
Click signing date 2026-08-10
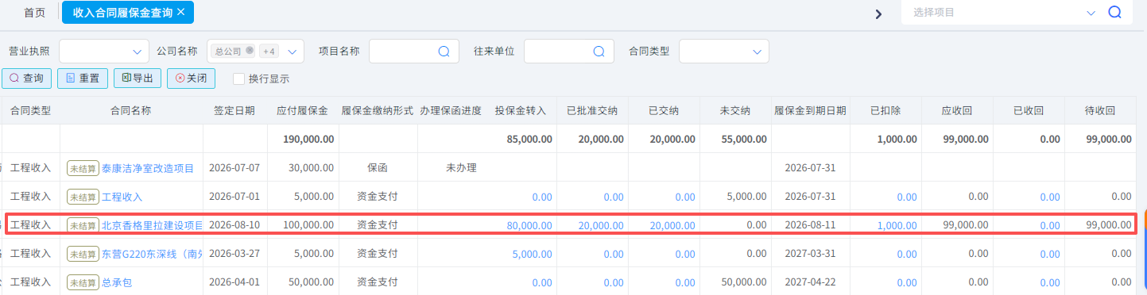click(234, 225)
